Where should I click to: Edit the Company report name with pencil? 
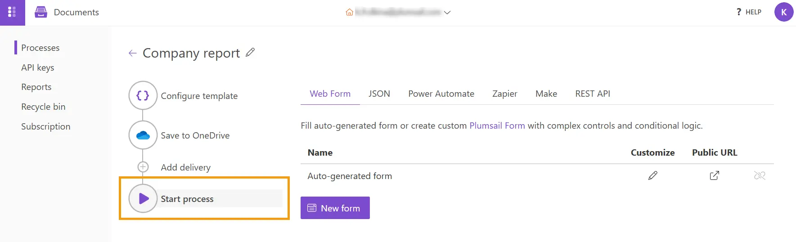tap(251, 53)
